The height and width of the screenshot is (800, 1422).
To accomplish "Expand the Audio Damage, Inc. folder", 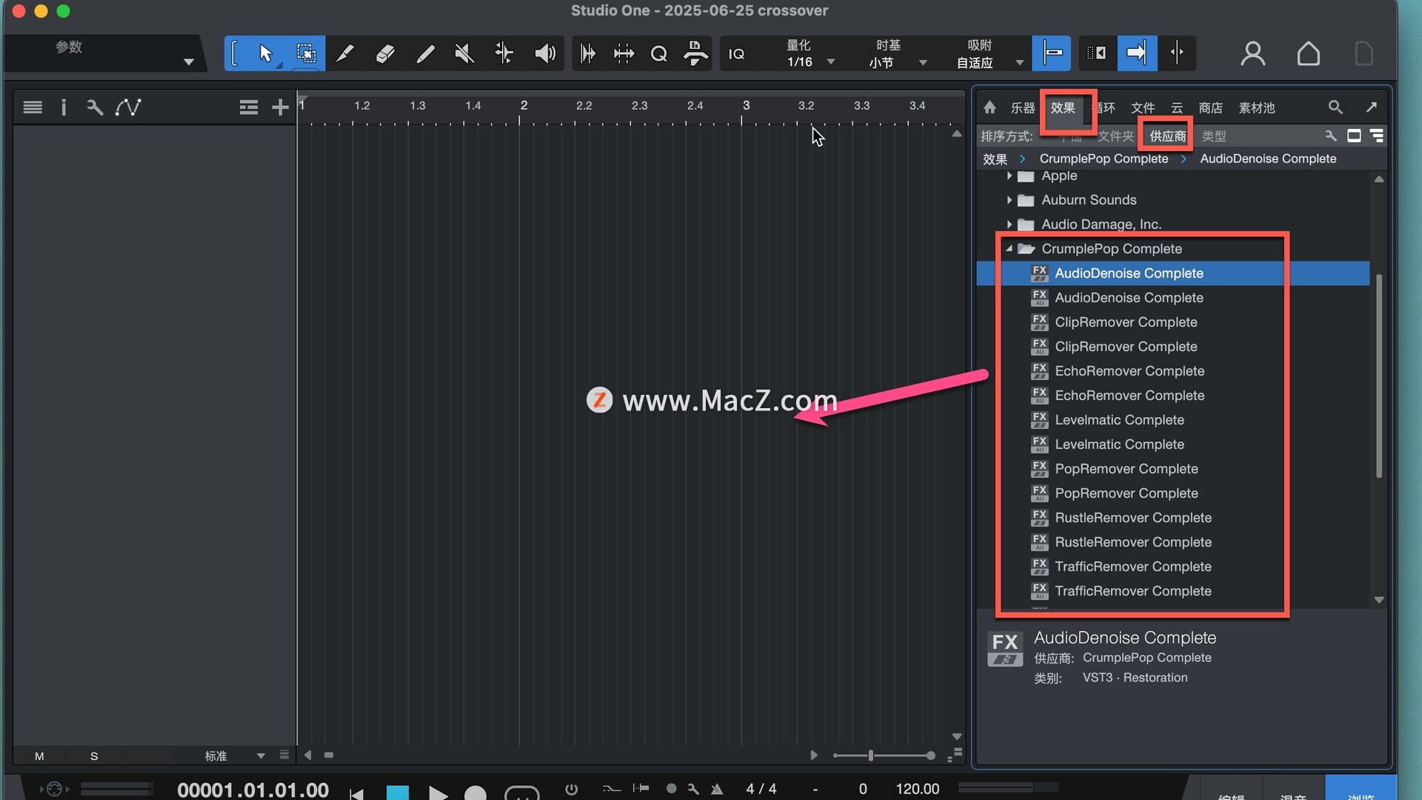I will (1009, 224).
